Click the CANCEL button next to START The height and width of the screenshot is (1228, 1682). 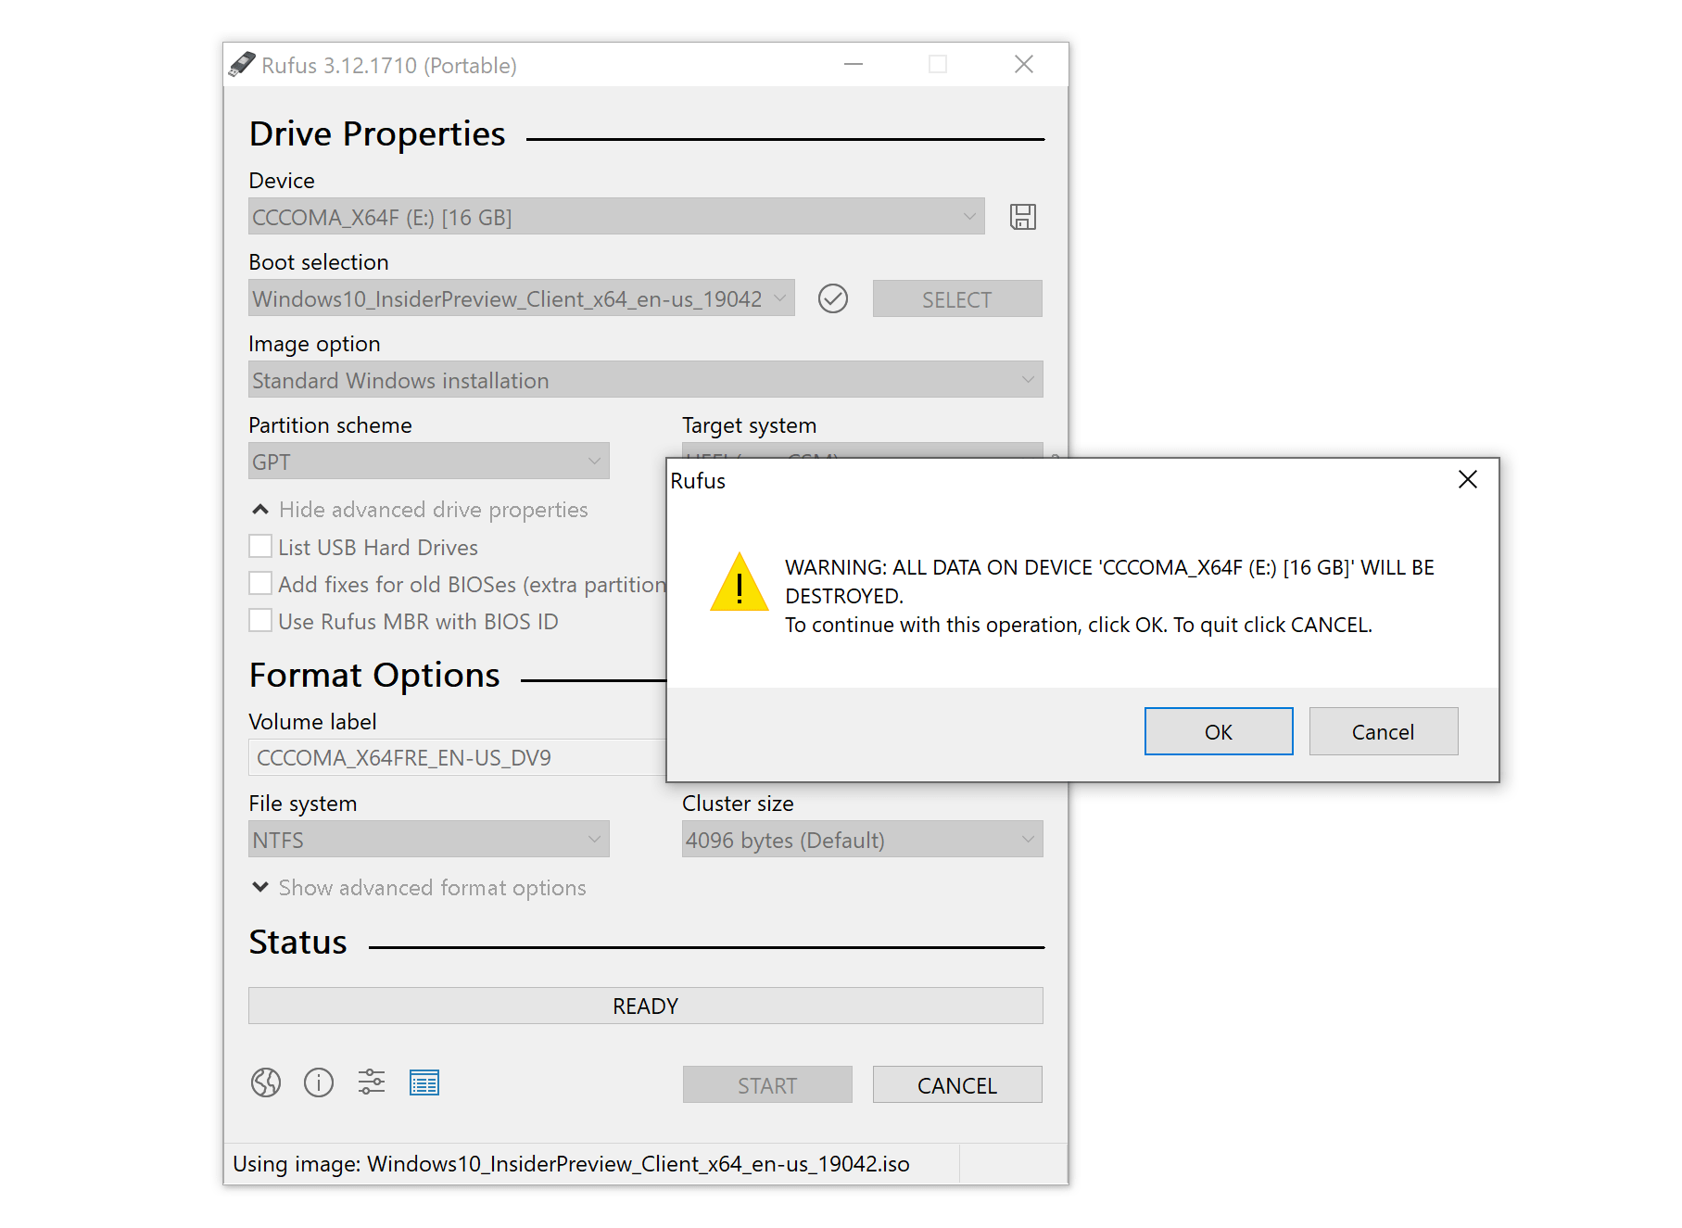(956, 1084)
